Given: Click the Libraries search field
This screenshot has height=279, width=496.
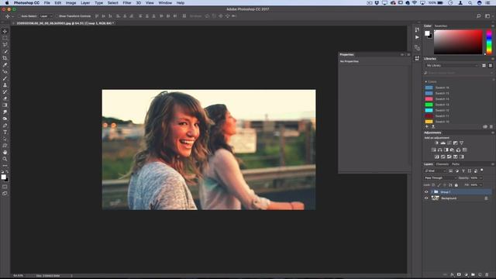Looking at the screenshot, I should 458,73.
